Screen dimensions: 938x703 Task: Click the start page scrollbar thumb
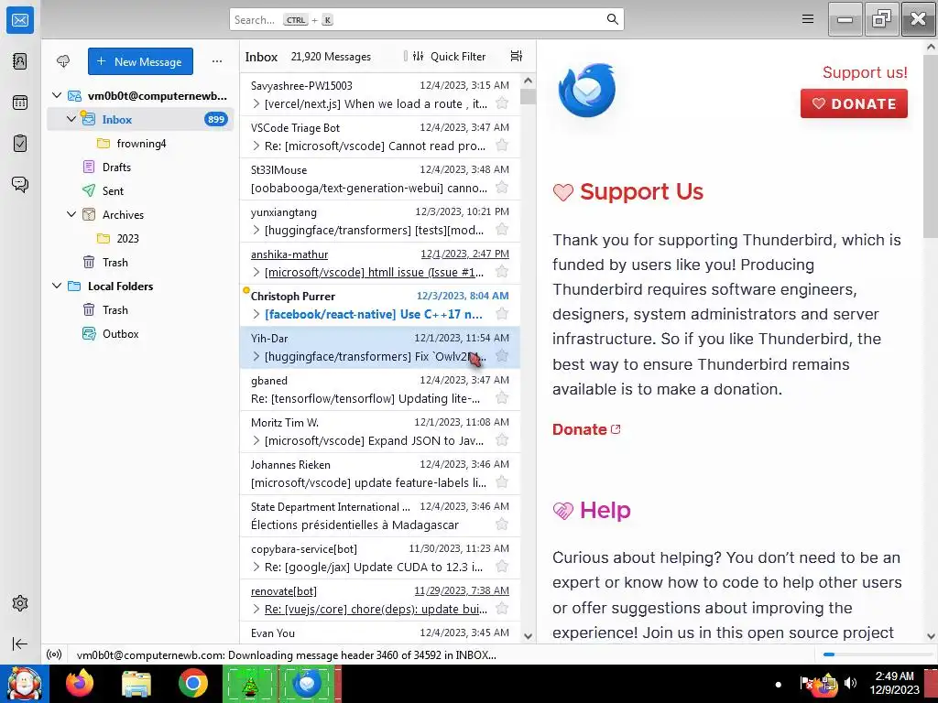pyautogui.click(x=931, y=146)
